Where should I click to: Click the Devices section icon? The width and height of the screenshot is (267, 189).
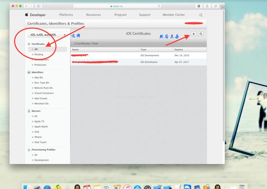pos(29,111)
